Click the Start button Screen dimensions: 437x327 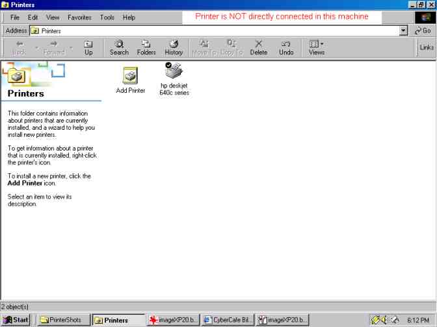pyautogui.click(x=16, y=320)
